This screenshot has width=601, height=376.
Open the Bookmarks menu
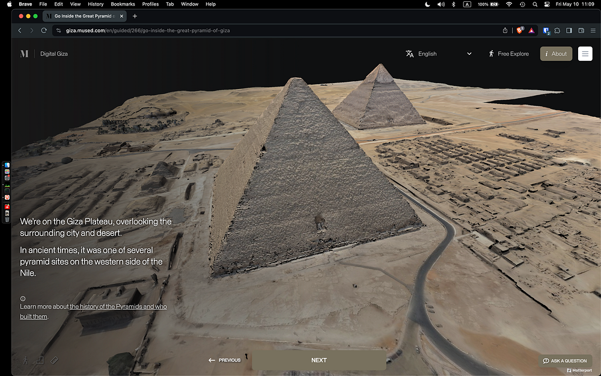click(x=123, y=4)
